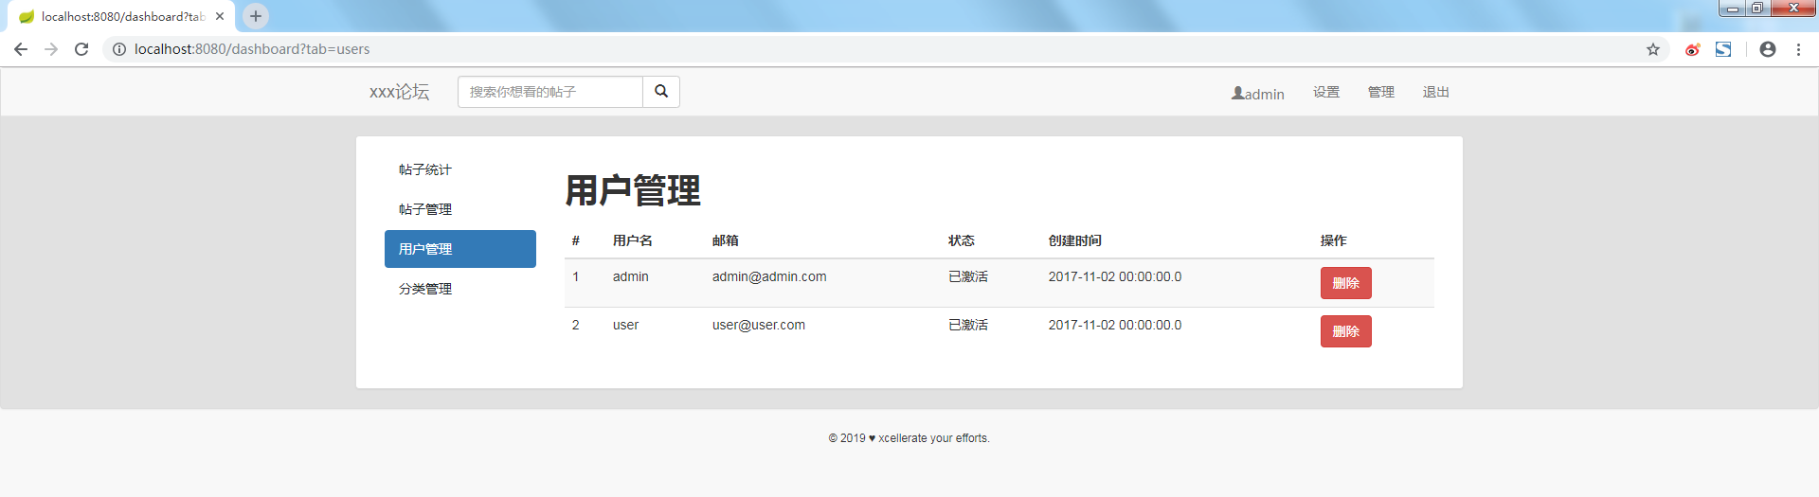This screenshot has height=497, width=1819.
Task: Open the Weibo extension icon
Action: click(1692, 49)
